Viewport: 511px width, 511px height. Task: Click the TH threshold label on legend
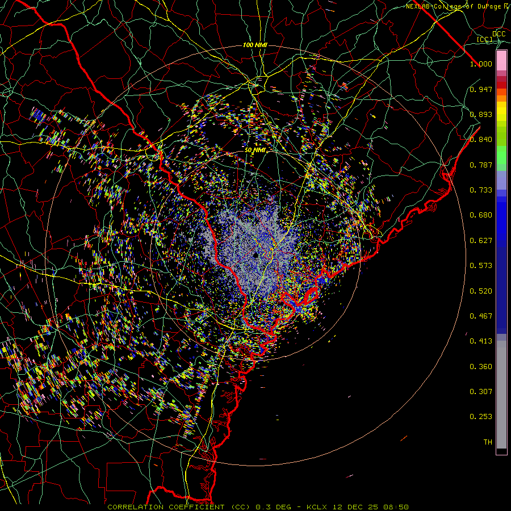coord(488,442)
